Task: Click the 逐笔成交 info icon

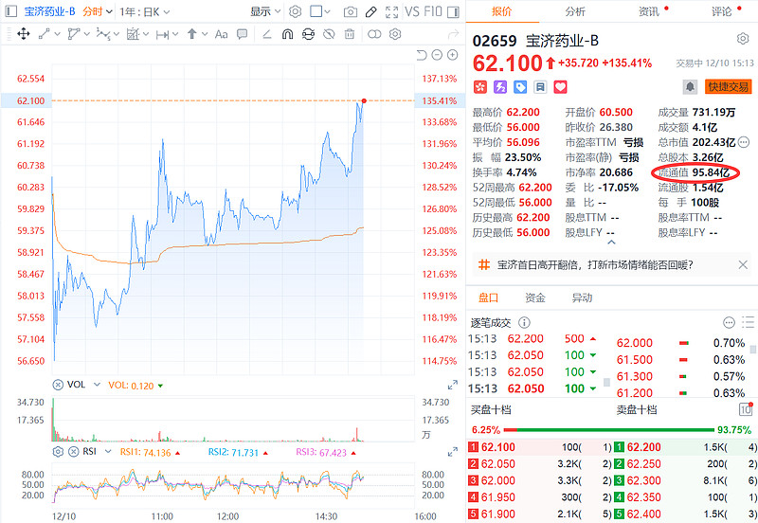Action: (524, 322)
